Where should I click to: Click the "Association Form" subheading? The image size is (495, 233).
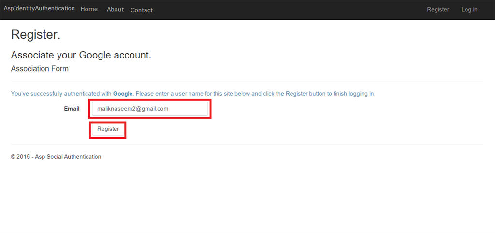click(40, 69)
